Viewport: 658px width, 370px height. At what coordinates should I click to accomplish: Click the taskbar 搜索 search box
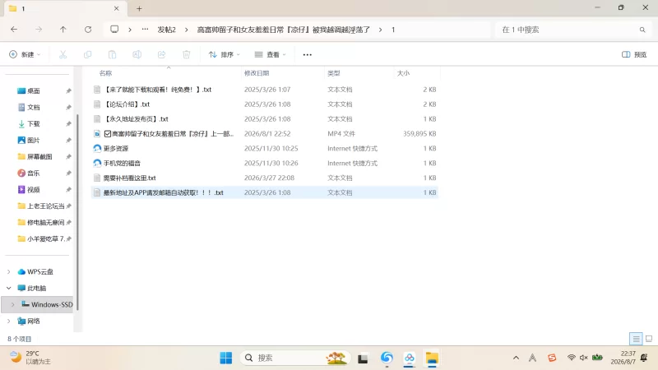tap(295, 358)
